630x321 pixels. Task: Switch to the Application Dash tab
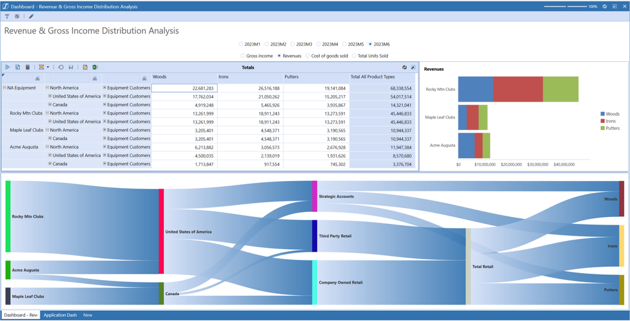click(x=61, y=315)
